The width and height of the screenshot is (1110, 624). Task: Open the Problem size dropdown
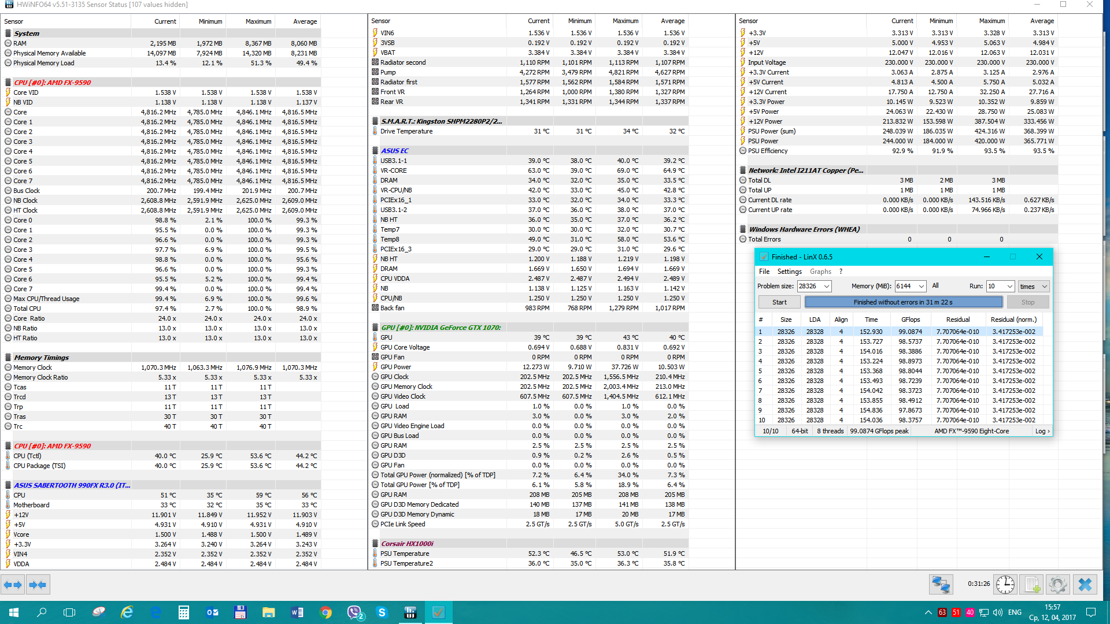point(827,287)
